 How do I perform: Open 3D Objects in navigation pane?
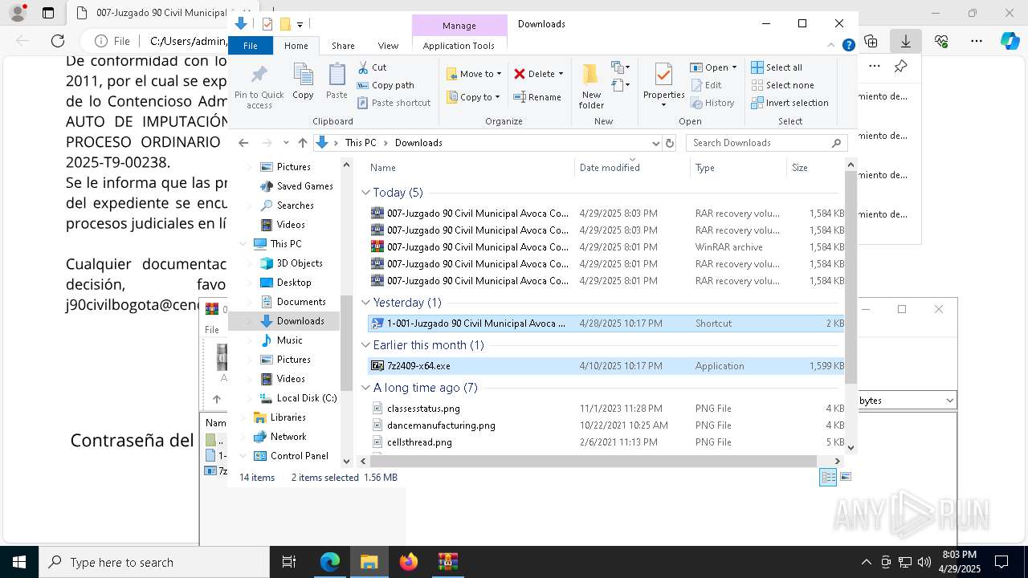(291, 263)
